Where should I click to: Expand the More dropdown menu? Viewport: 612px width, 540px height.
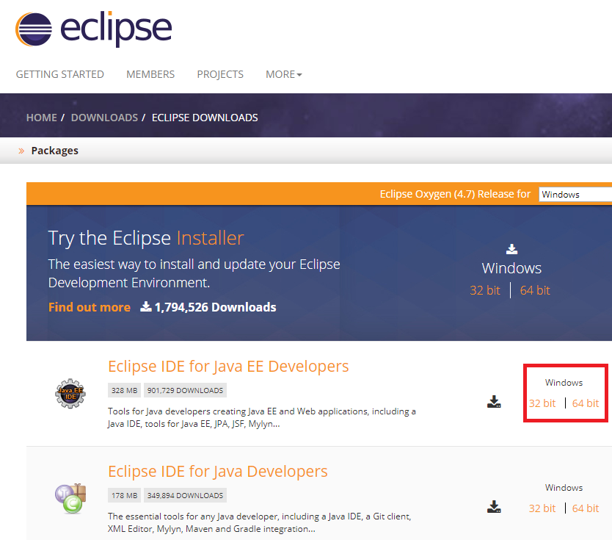[x=284, y=74]
